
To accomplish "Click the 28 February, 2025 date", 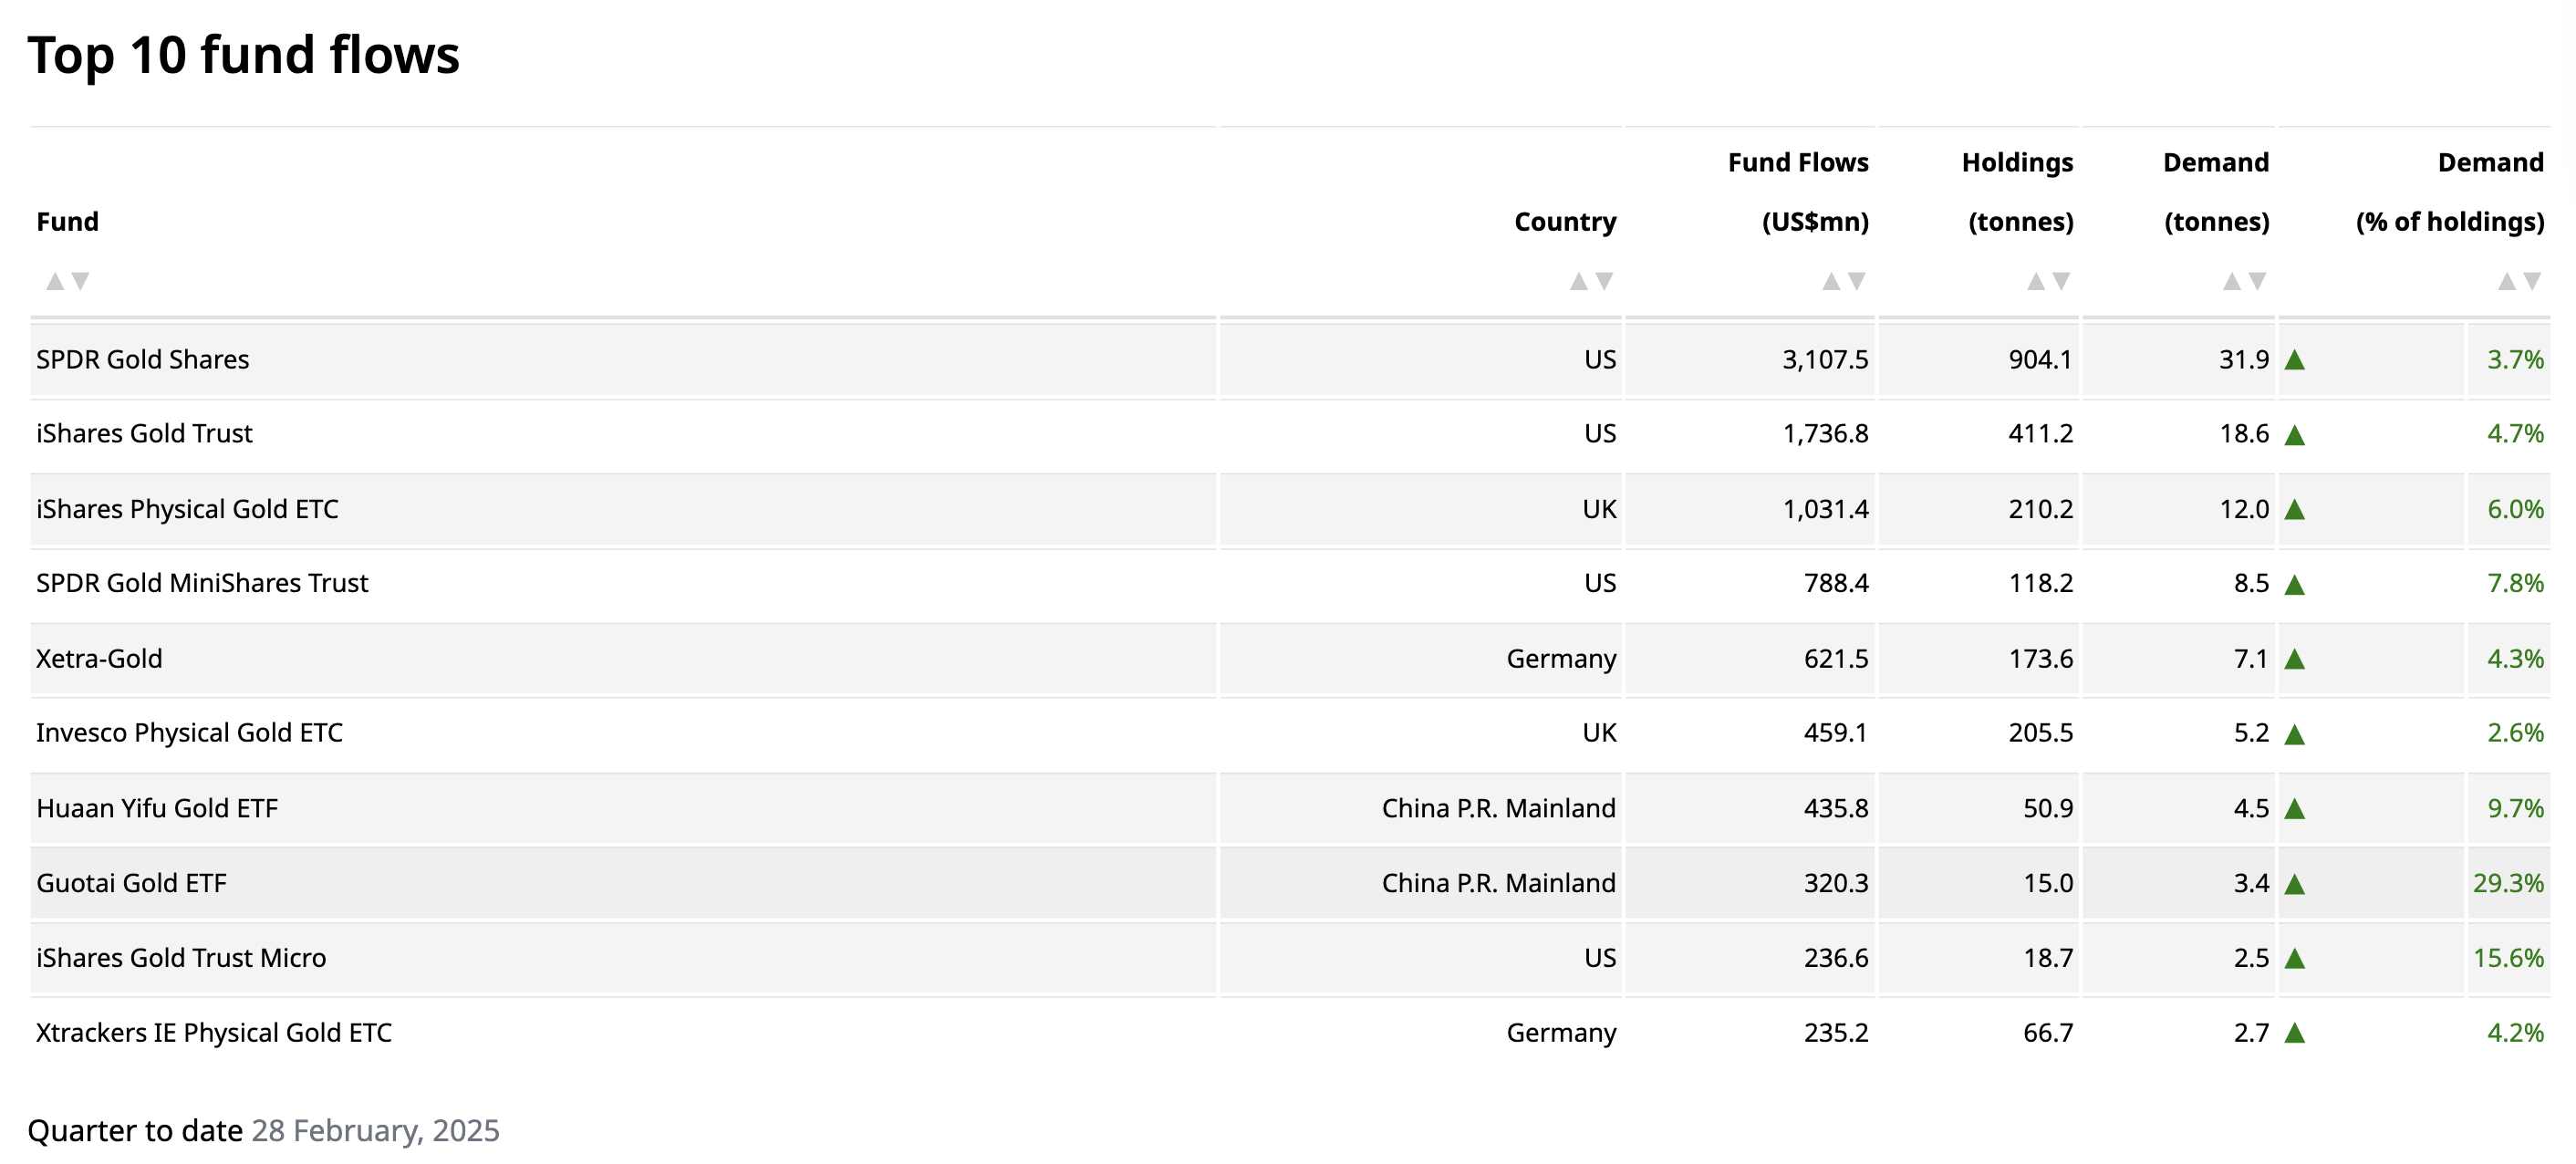I will [375, 1131].
